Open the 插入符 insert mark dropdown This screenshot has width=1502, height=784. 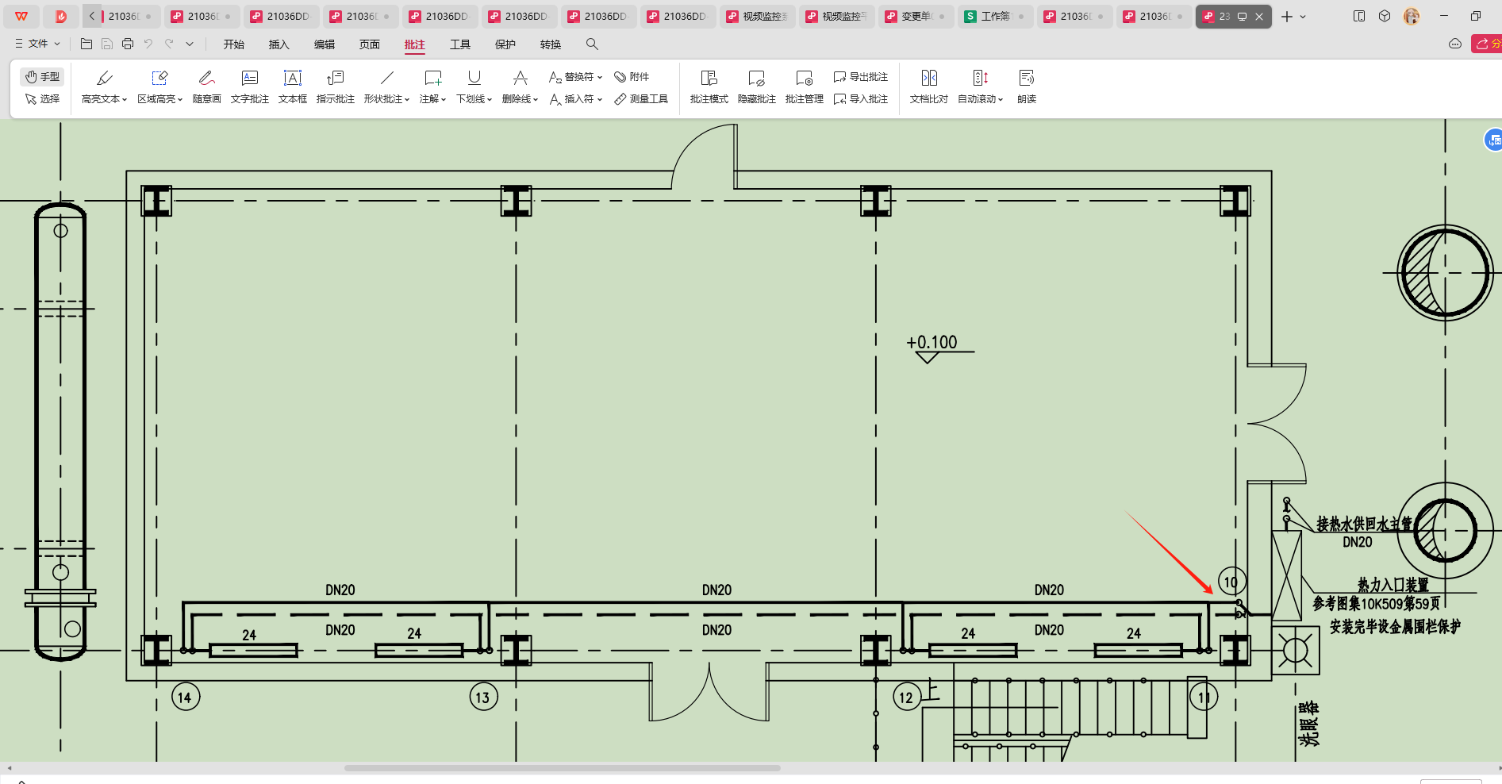pos(600,99)
